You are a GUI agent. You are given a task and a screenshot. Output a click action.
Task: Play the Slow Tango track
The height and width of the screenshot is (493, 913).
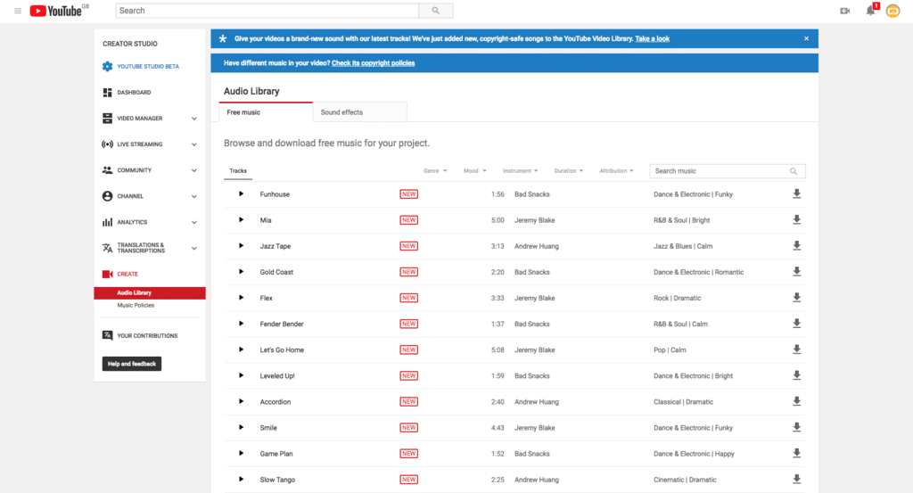coord(241,479)
